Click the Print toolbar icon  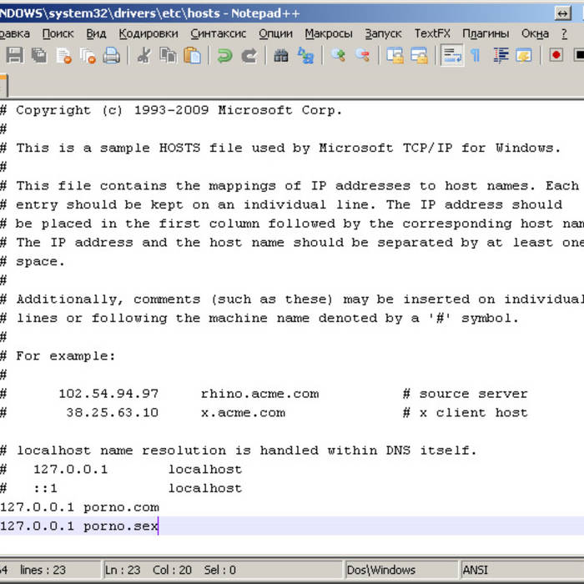pos(111,56)
